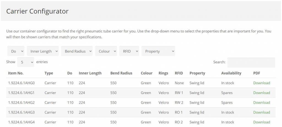Download PDF for item 1.9224.6.1AHG4
Screen dimensions: 282x127
pyautogui.click(x=261, y=122)
